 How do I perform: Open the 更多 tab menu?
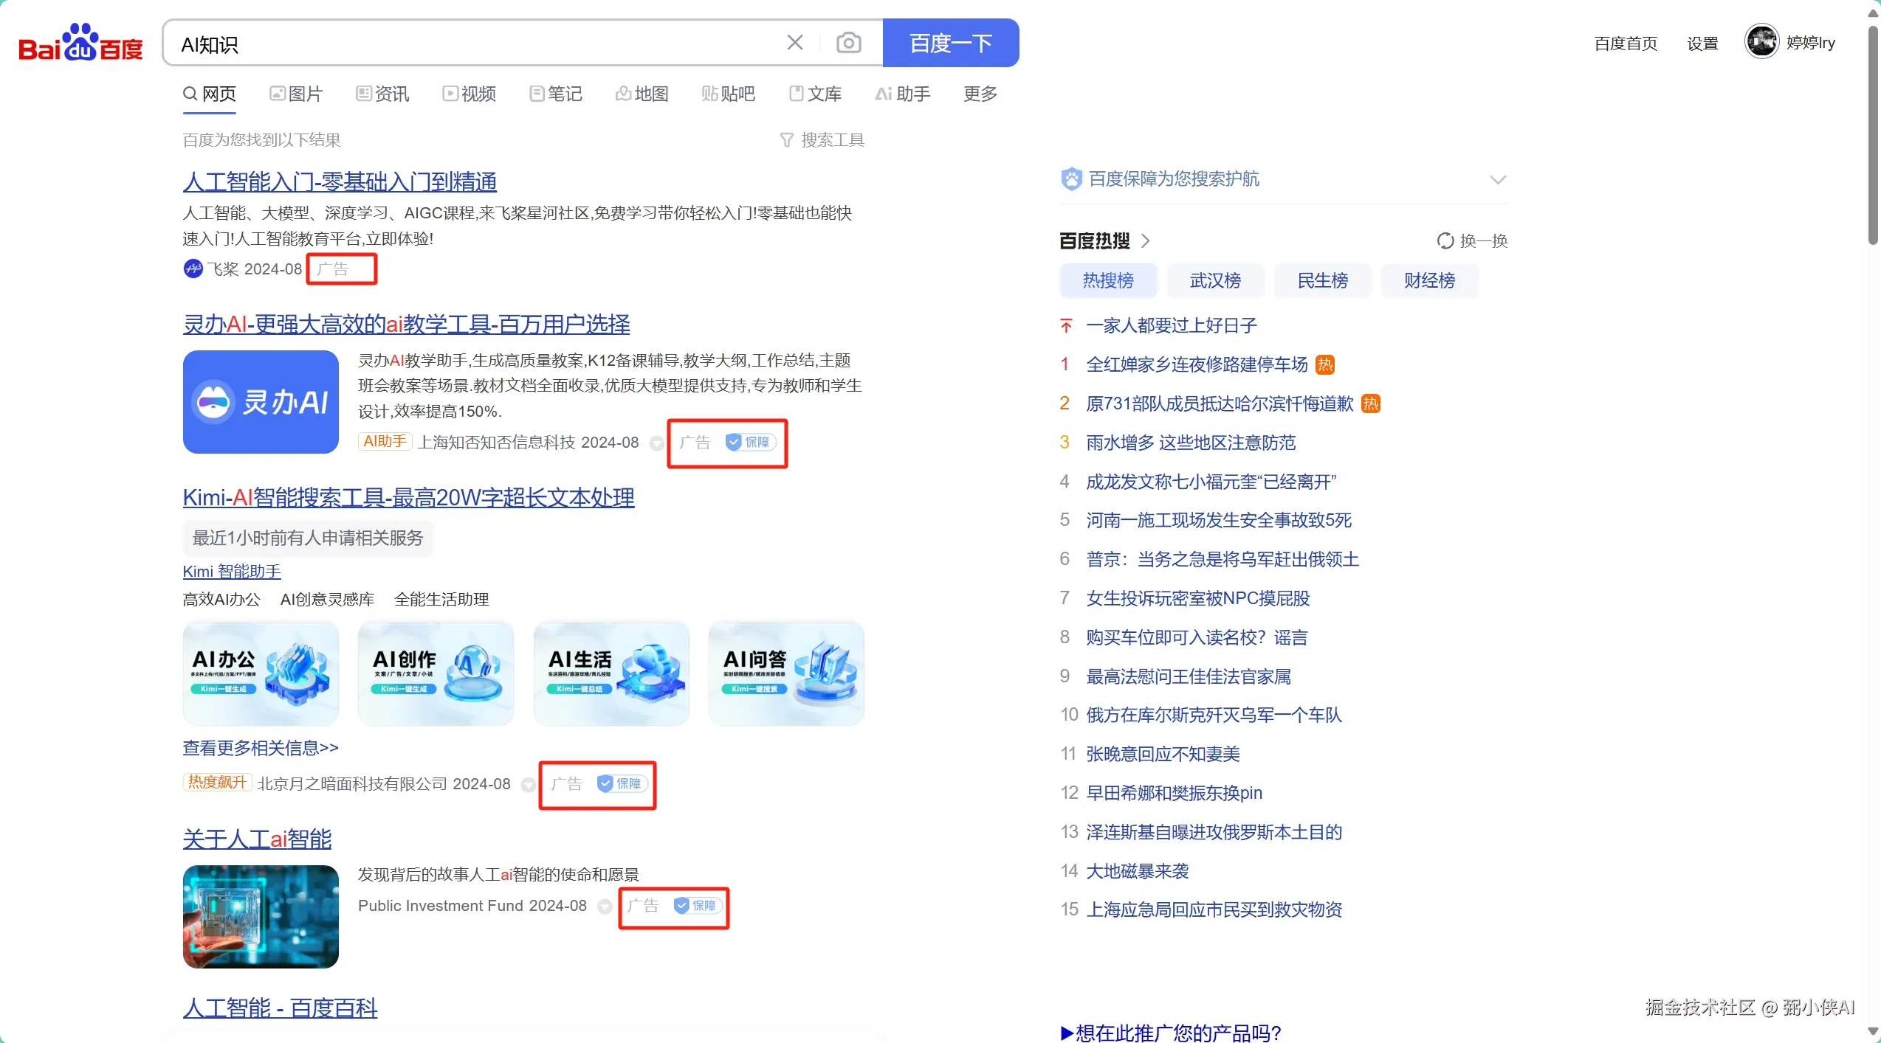pos(980,94)
